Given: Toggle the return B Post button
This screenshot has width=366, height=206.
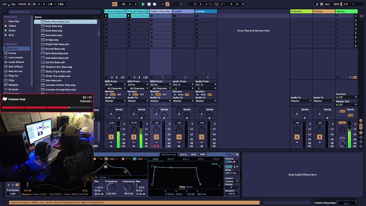Looking at the screenshot, I should (351, 115).
